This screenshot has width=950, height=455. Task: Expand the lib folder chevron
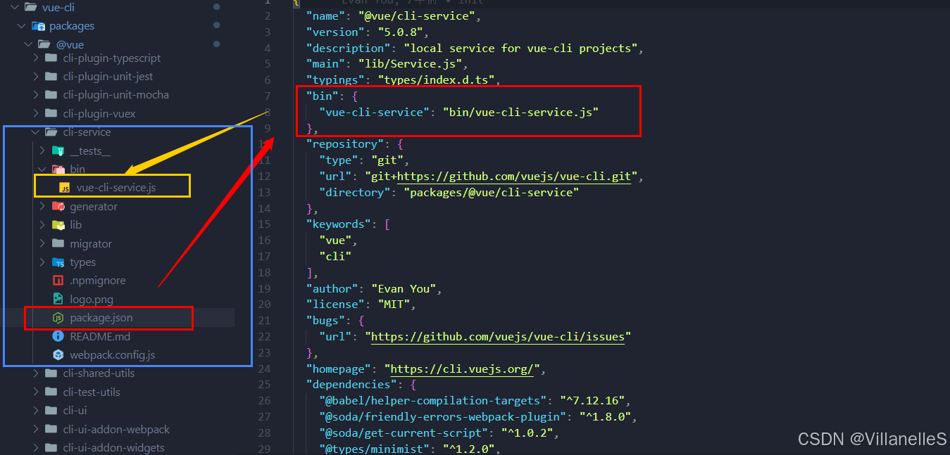click(x=43, y=225)
